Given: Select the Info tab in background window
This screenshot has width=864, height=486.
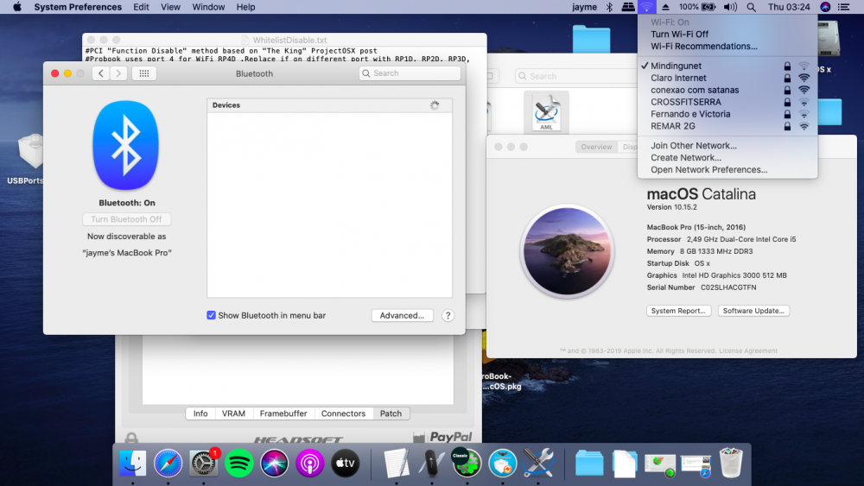Looking at the screenshot, I should 200,413.
